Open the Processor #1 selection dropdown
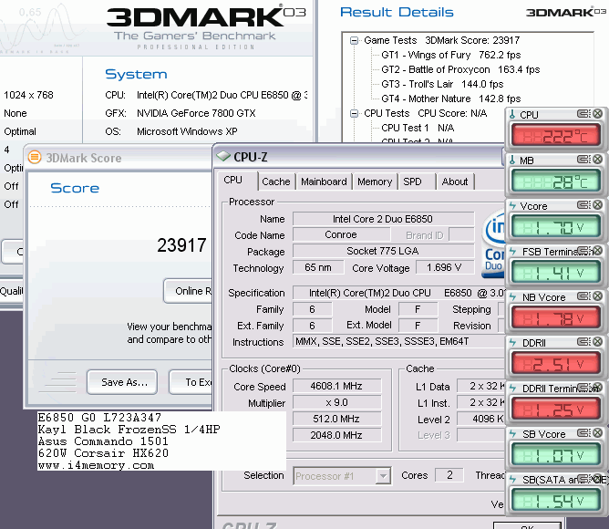The height and width of the screenshot is (529, 609). tap(383, 476)
